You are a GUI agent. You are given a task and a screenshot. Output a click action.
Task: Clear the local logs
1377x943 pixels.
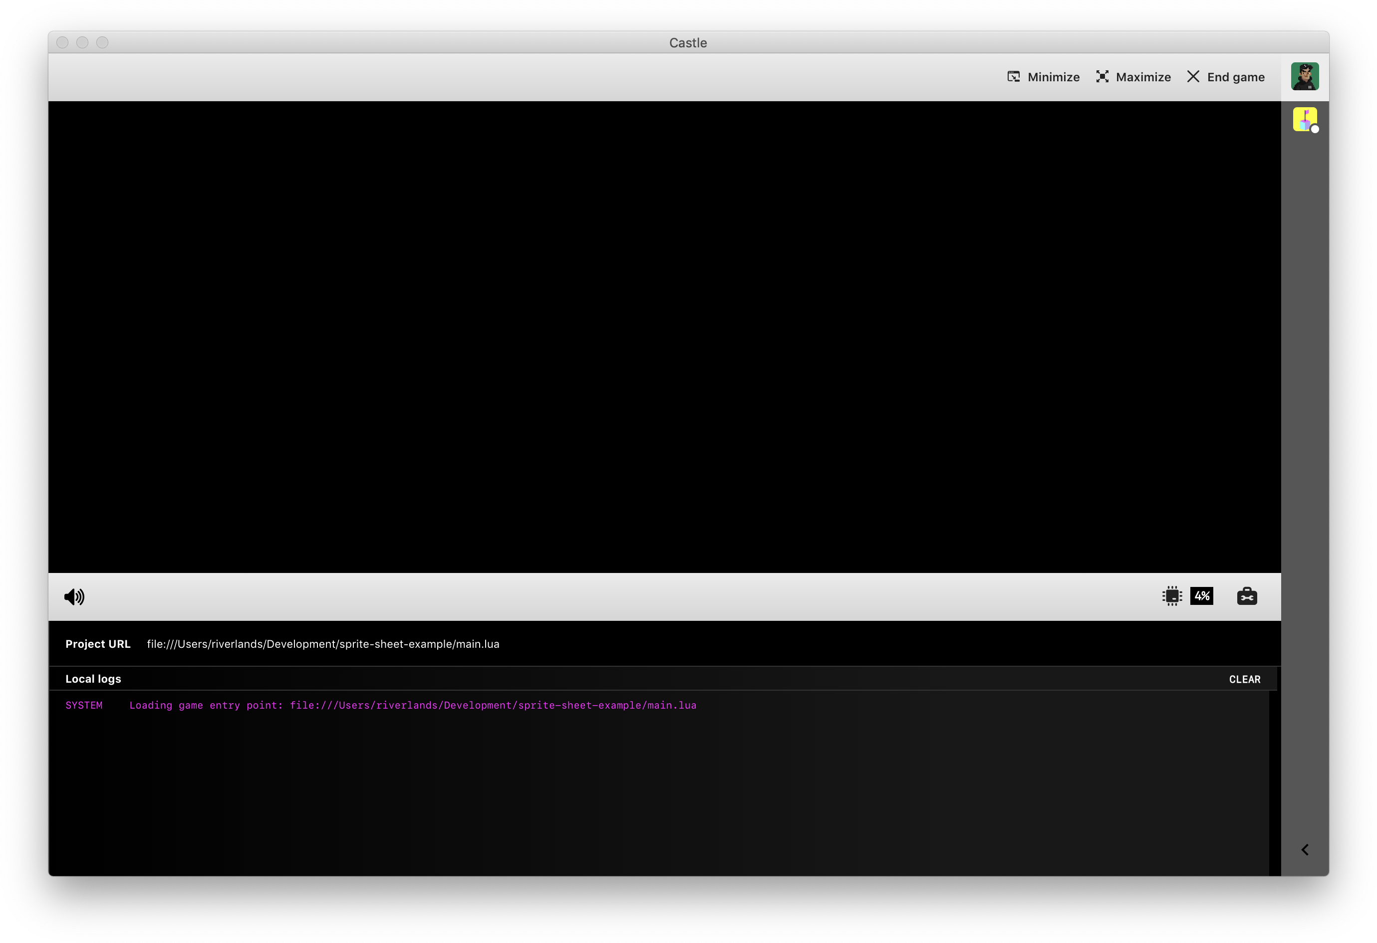1244,680
